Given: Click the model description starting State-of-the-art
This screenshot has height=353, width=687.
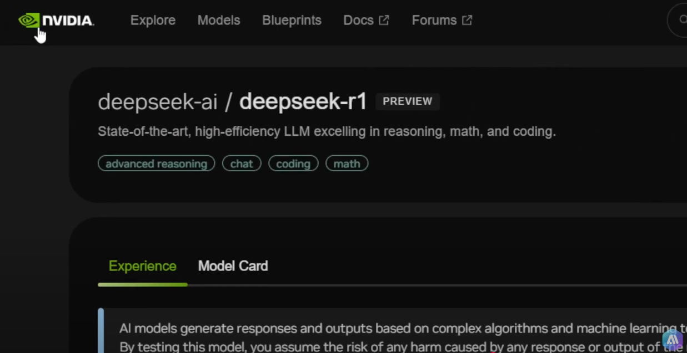Looking at the screenshot, I should tap(327, 132).
